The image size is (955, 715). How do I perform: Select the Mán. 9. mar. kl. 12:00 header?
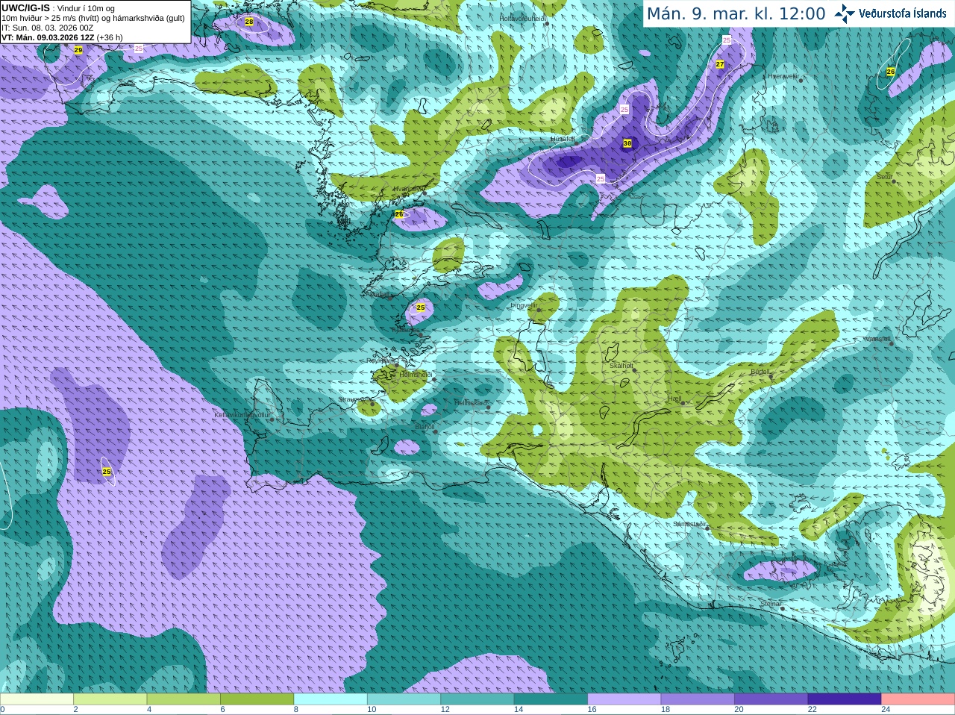736,14
